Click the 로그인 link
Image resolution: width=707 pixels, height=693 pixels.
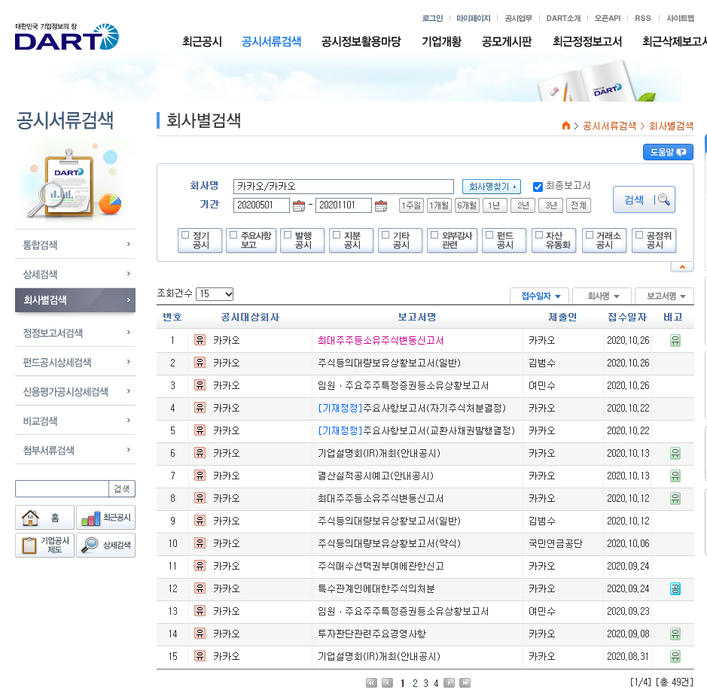[432, 18]
